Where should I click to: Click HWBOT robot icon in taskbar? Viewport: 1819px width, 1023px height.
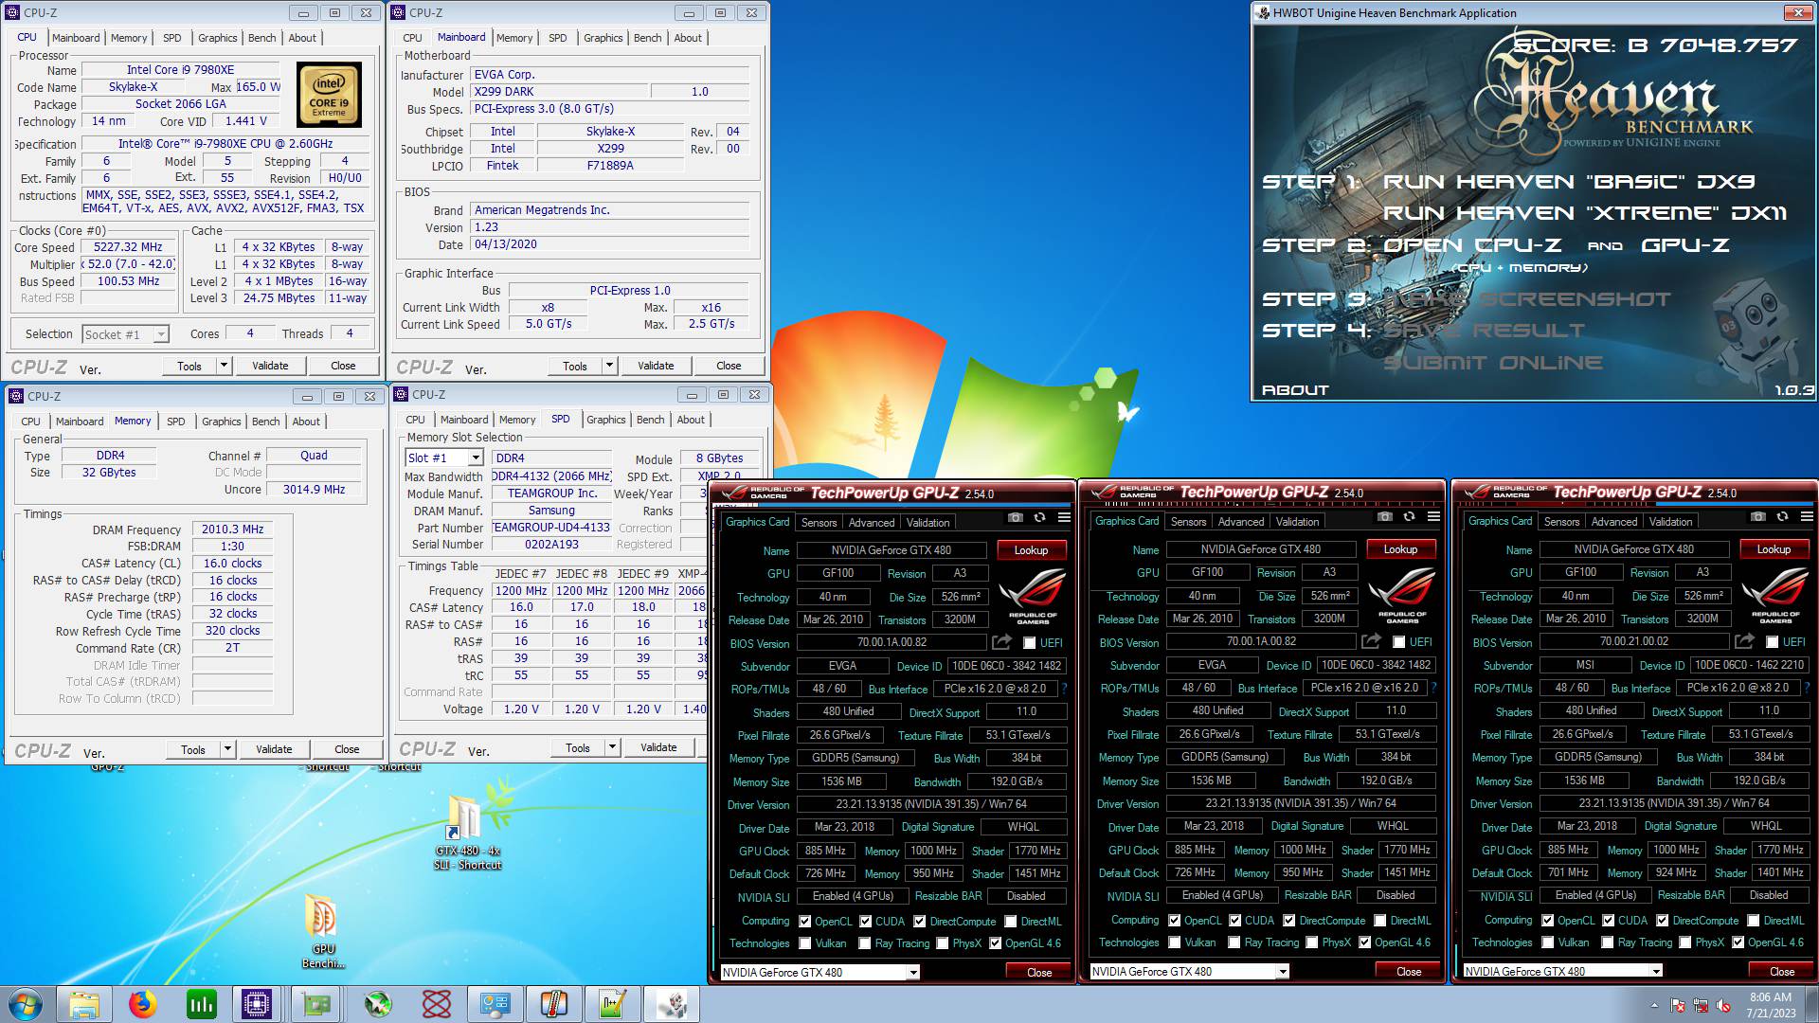[x=673, y=1004]
